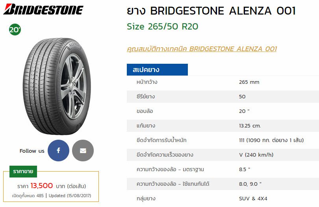Click the speed rating V (240 km/h)
The image size is (319, 207).
pyautogui.click(x=255, y=155)
